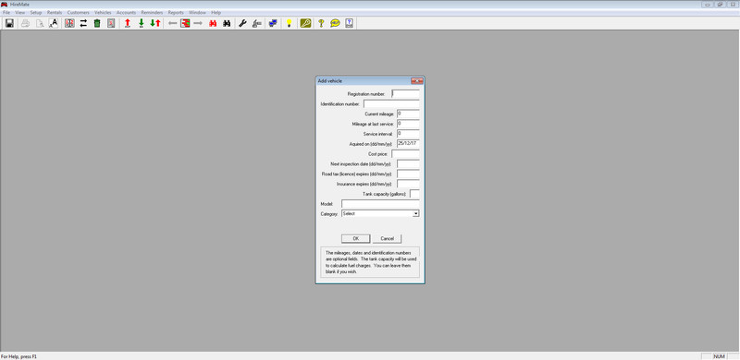Click the Save floppy disk icon
Screen dimensions: 740x360
9,23
